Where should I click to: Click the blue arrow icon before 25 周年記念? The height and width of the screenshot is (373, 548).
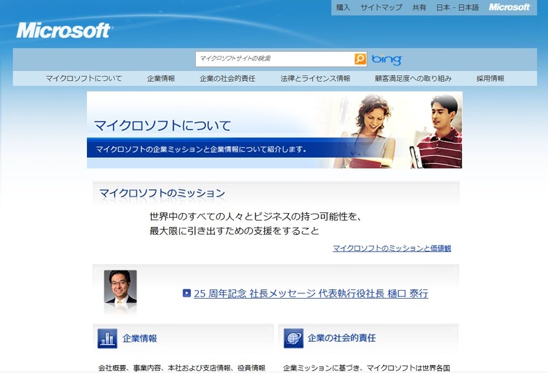[187, 293]
